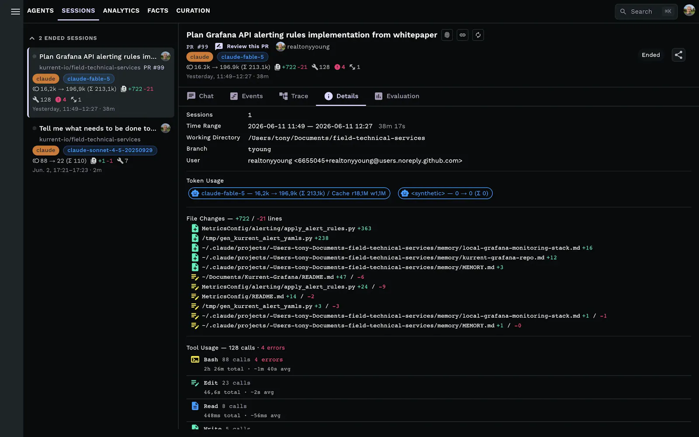Click the avatar on the 'Tell me what needs' card
Viewport: 699px width, 437px height.
click(x=165, y=128)
